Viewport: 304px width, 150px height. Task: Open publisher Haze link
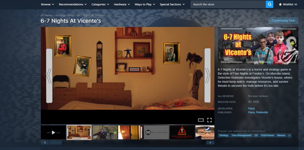pos(251,112)
